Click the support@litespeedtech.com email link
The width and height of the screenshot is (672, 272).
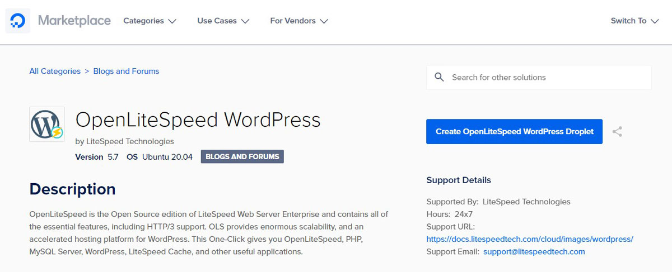pyautogui.click(x=534, y=252)
